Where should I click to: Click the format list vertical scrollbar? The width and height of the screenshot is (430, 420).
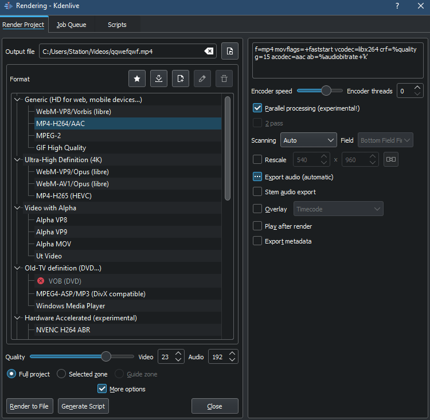coord(228,148)
